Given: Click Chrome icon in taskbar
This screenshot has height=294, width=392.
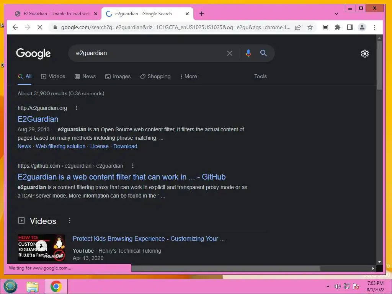Looking at the screenshot, I should 56,286.
